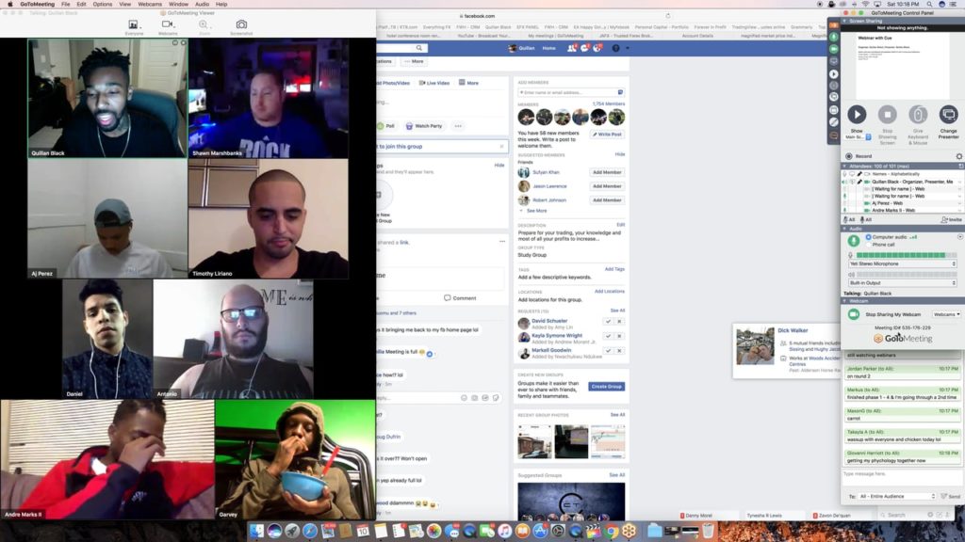Viewport: 965px width, 542px height.
Task: Click the green camera icon in the grab tab strip
Action: 834,49
